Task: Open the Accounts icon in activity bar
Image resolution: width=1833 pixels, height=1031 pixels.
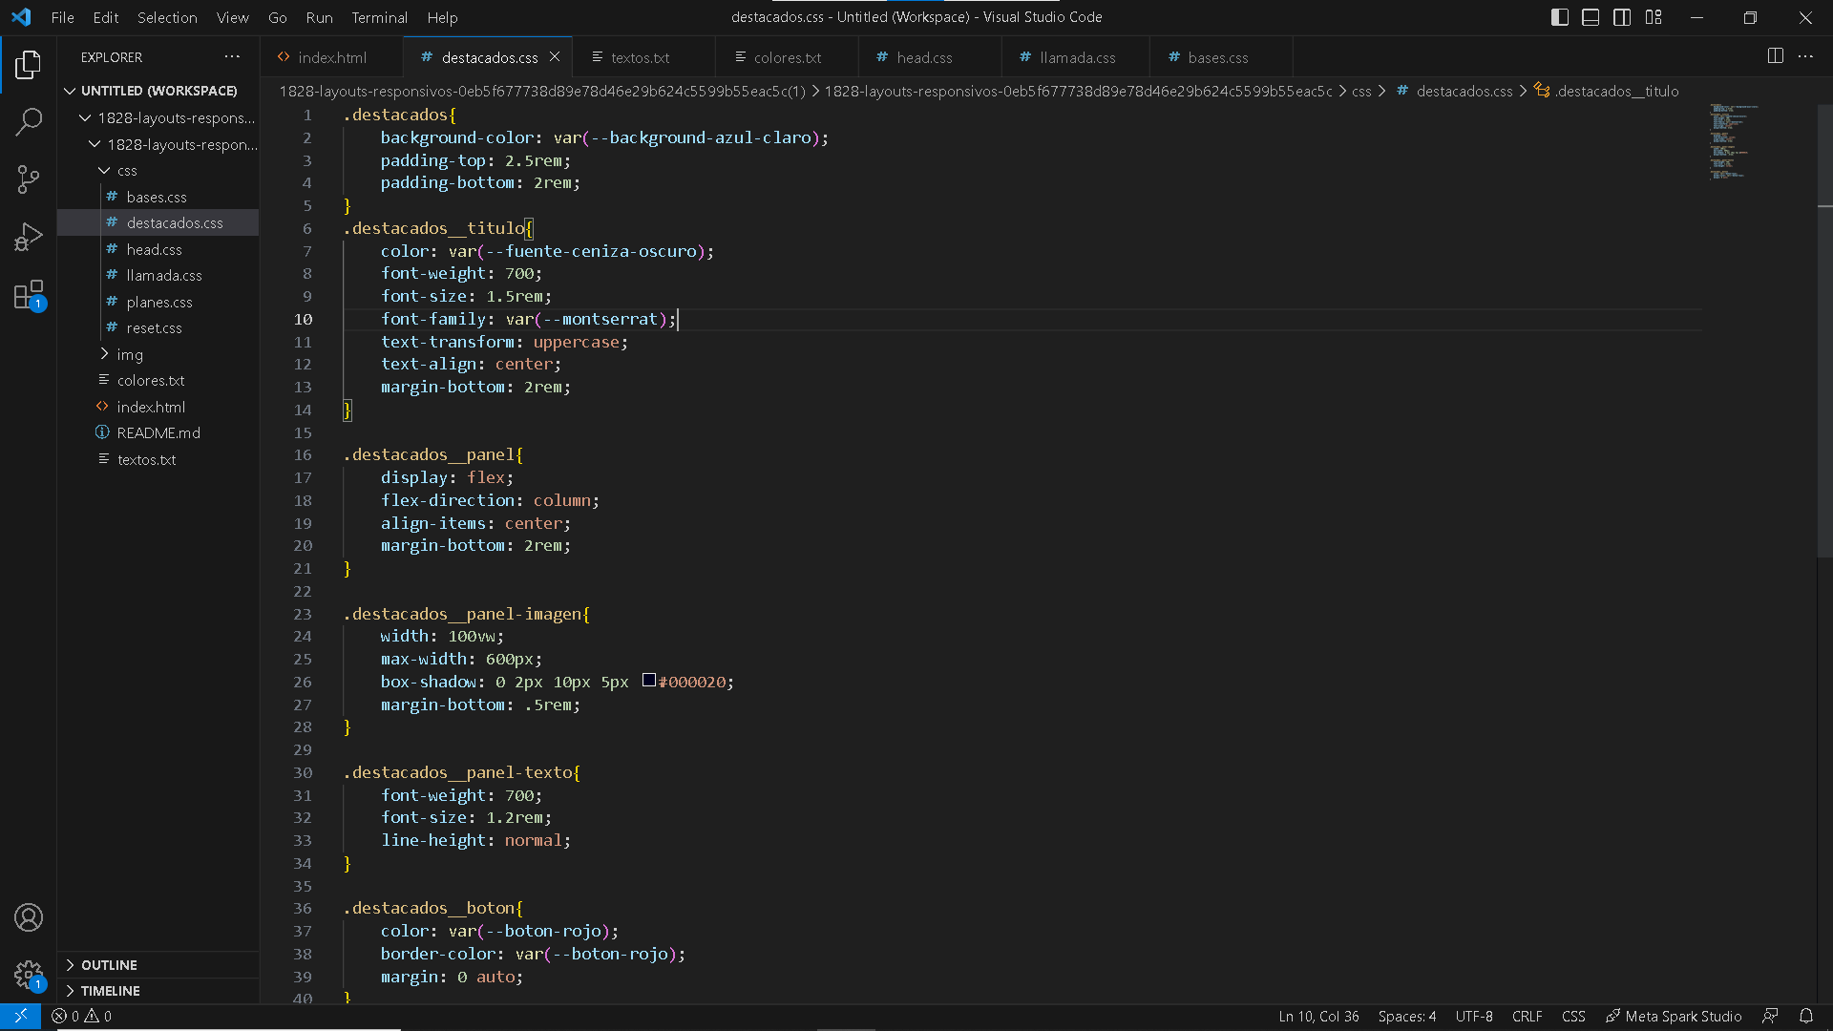Action: 29,917
